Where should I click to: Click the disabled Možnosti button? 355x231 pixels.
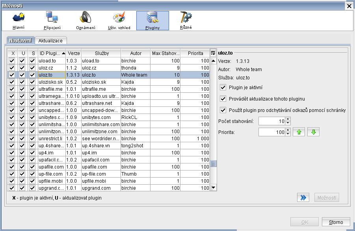(327, 198)
